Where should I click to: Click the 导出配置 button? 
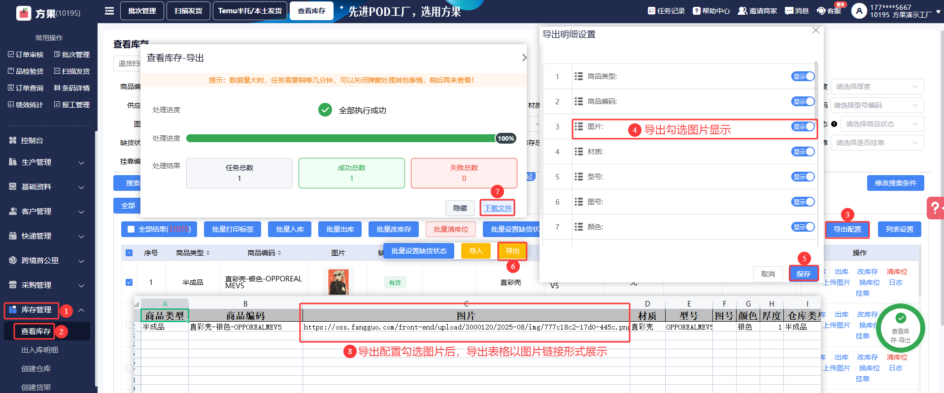click(847, 229)
